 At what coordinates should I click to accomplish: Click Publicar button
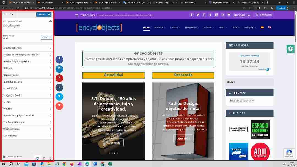[x=42, y=15]
